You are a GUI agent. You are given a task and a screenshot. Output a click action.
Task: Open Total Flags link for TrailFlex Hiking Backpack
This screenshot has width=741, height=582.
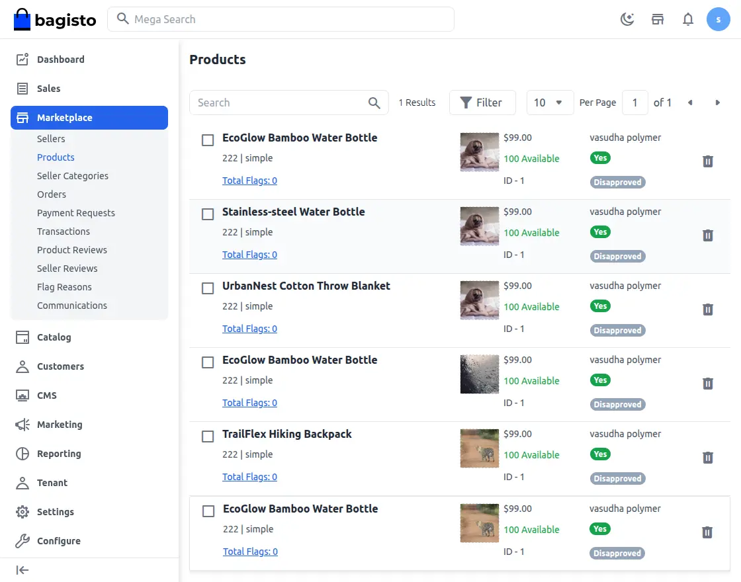pyautogui.click(x=249, y=476)
